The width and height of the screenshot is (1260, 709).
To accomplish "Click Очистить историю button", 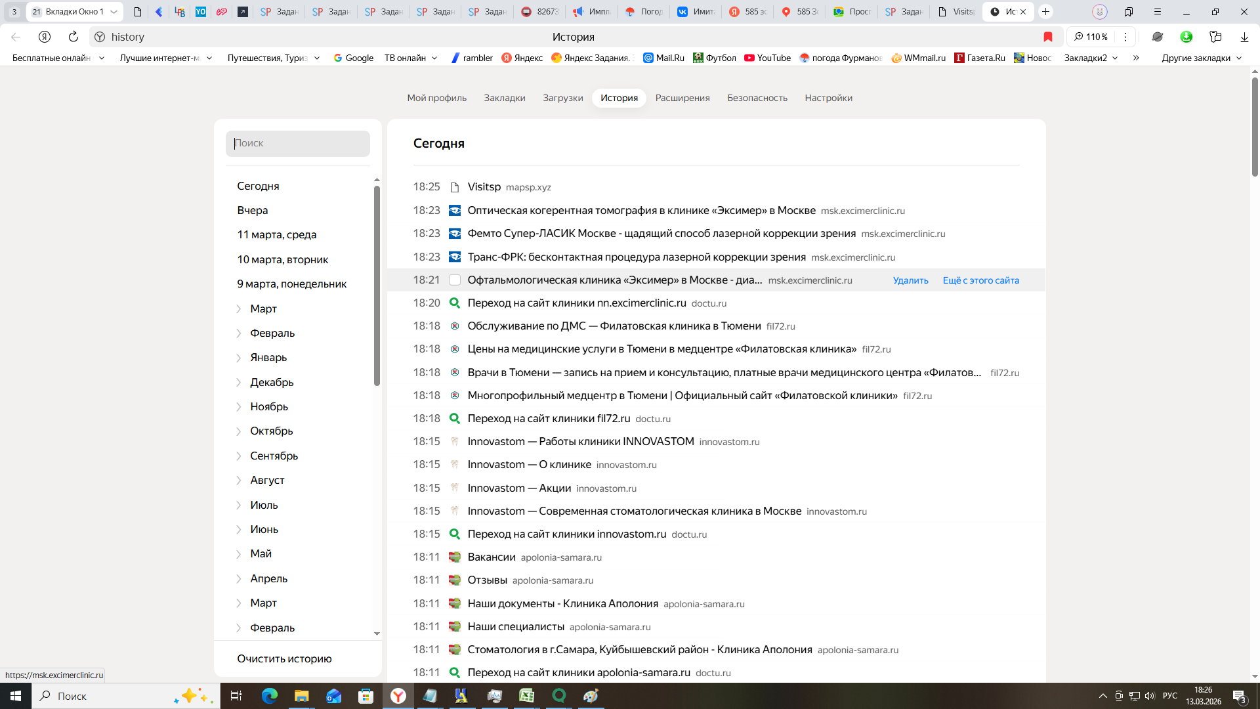I will point(284,658).
